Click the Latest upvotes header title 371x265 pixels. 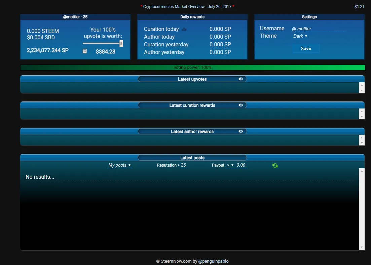(192, 79)
